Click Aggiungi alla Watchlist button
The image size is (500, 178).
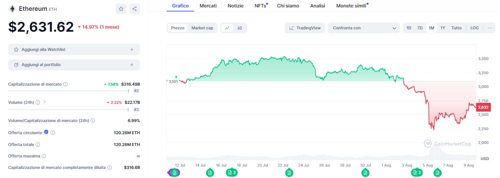tap(74, 50)
